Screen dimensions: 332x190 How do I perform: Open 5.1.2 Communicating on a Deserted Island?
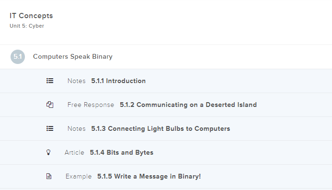188,105
